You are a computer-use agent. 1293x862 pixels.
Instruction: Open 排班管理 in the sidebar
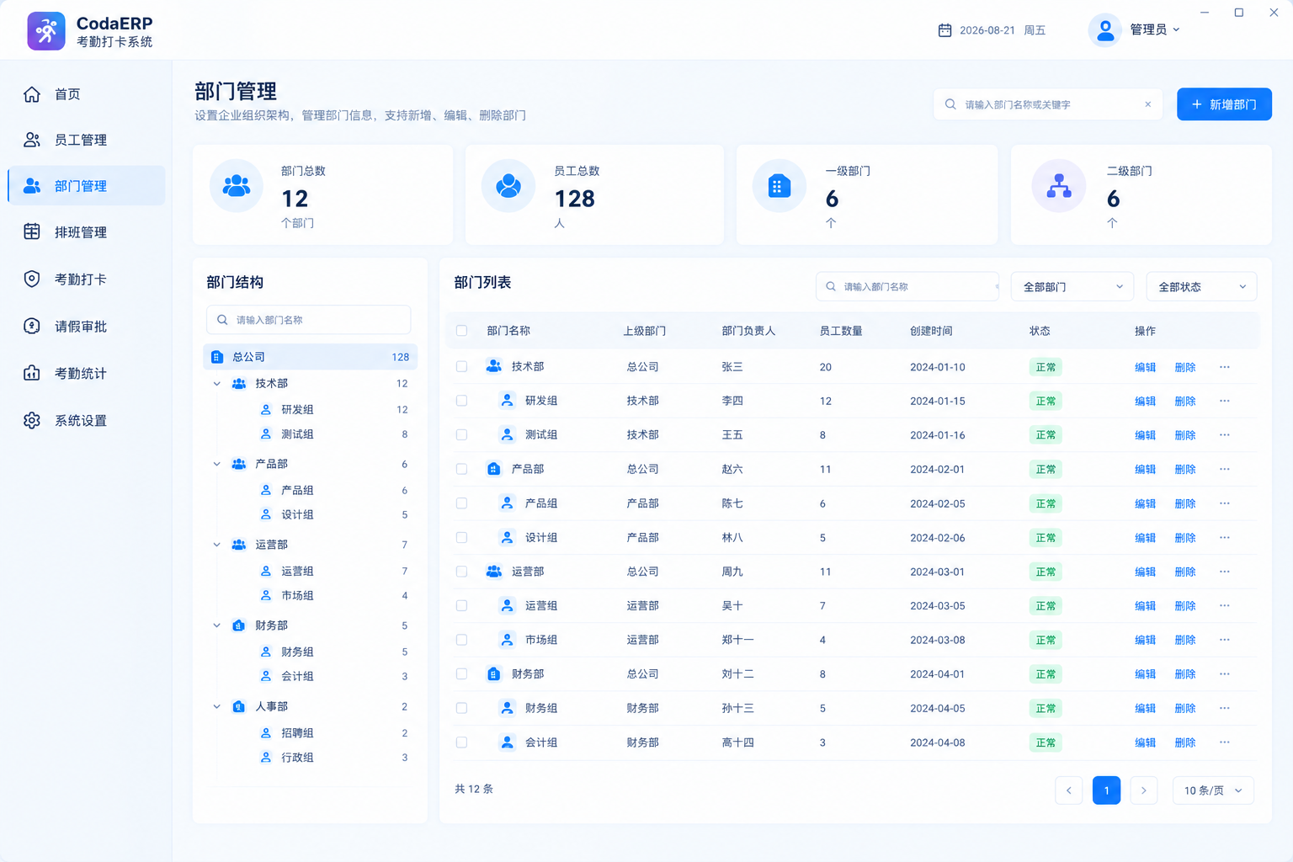point(87,232)
